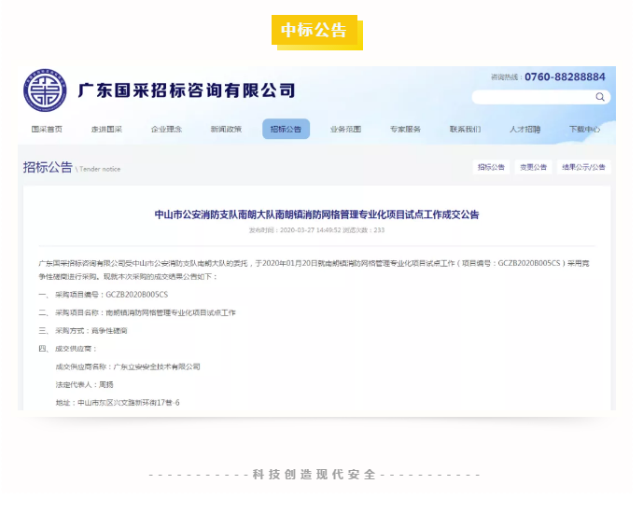Select the highlighted 招标公告 nav tab
Image resolution: width=643 pixels, height=512 pixels.
(x=286, y=130)
